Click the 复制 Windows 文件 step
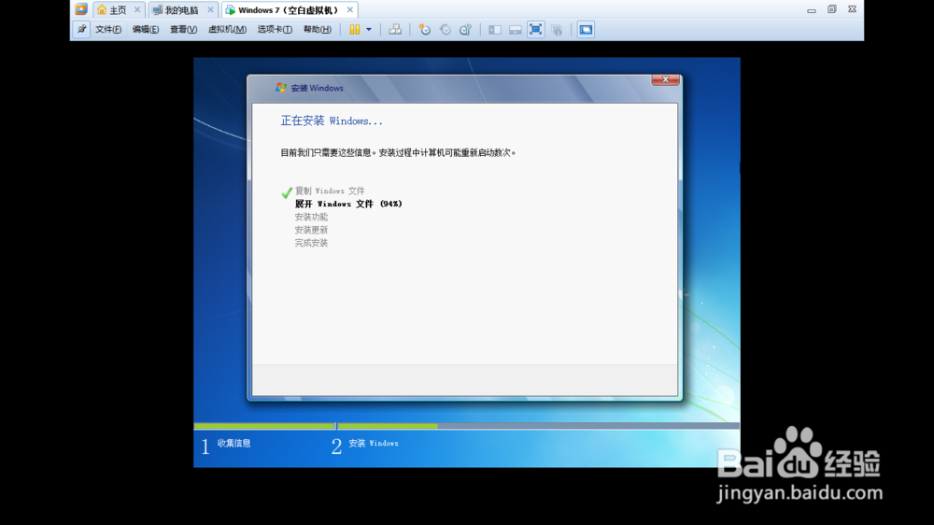 (x=330, y=191)
